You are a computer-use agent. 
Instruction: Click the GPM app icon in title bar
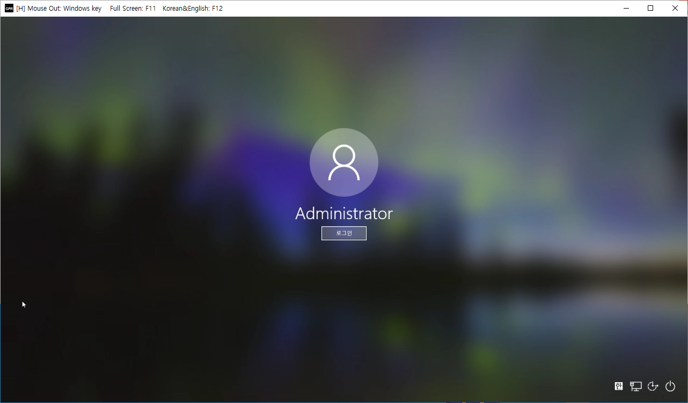pos(9,8)
